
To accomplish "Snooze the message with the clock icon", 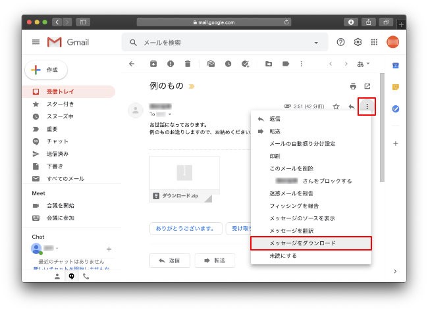I will [228, 64].
